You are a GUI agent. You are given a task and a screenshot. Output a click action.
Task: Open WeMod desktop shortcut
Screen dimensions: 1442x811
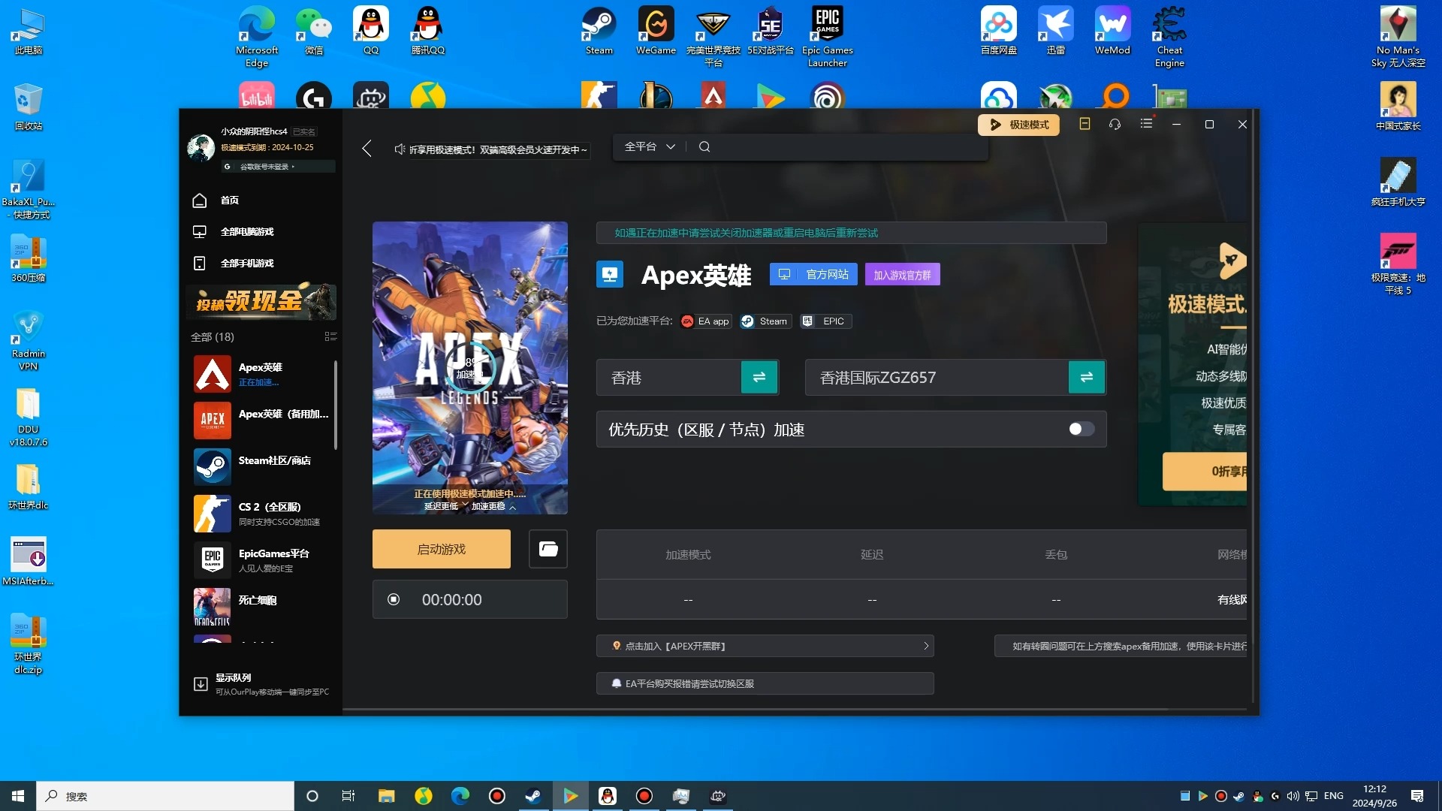[x=1112, y=30]
